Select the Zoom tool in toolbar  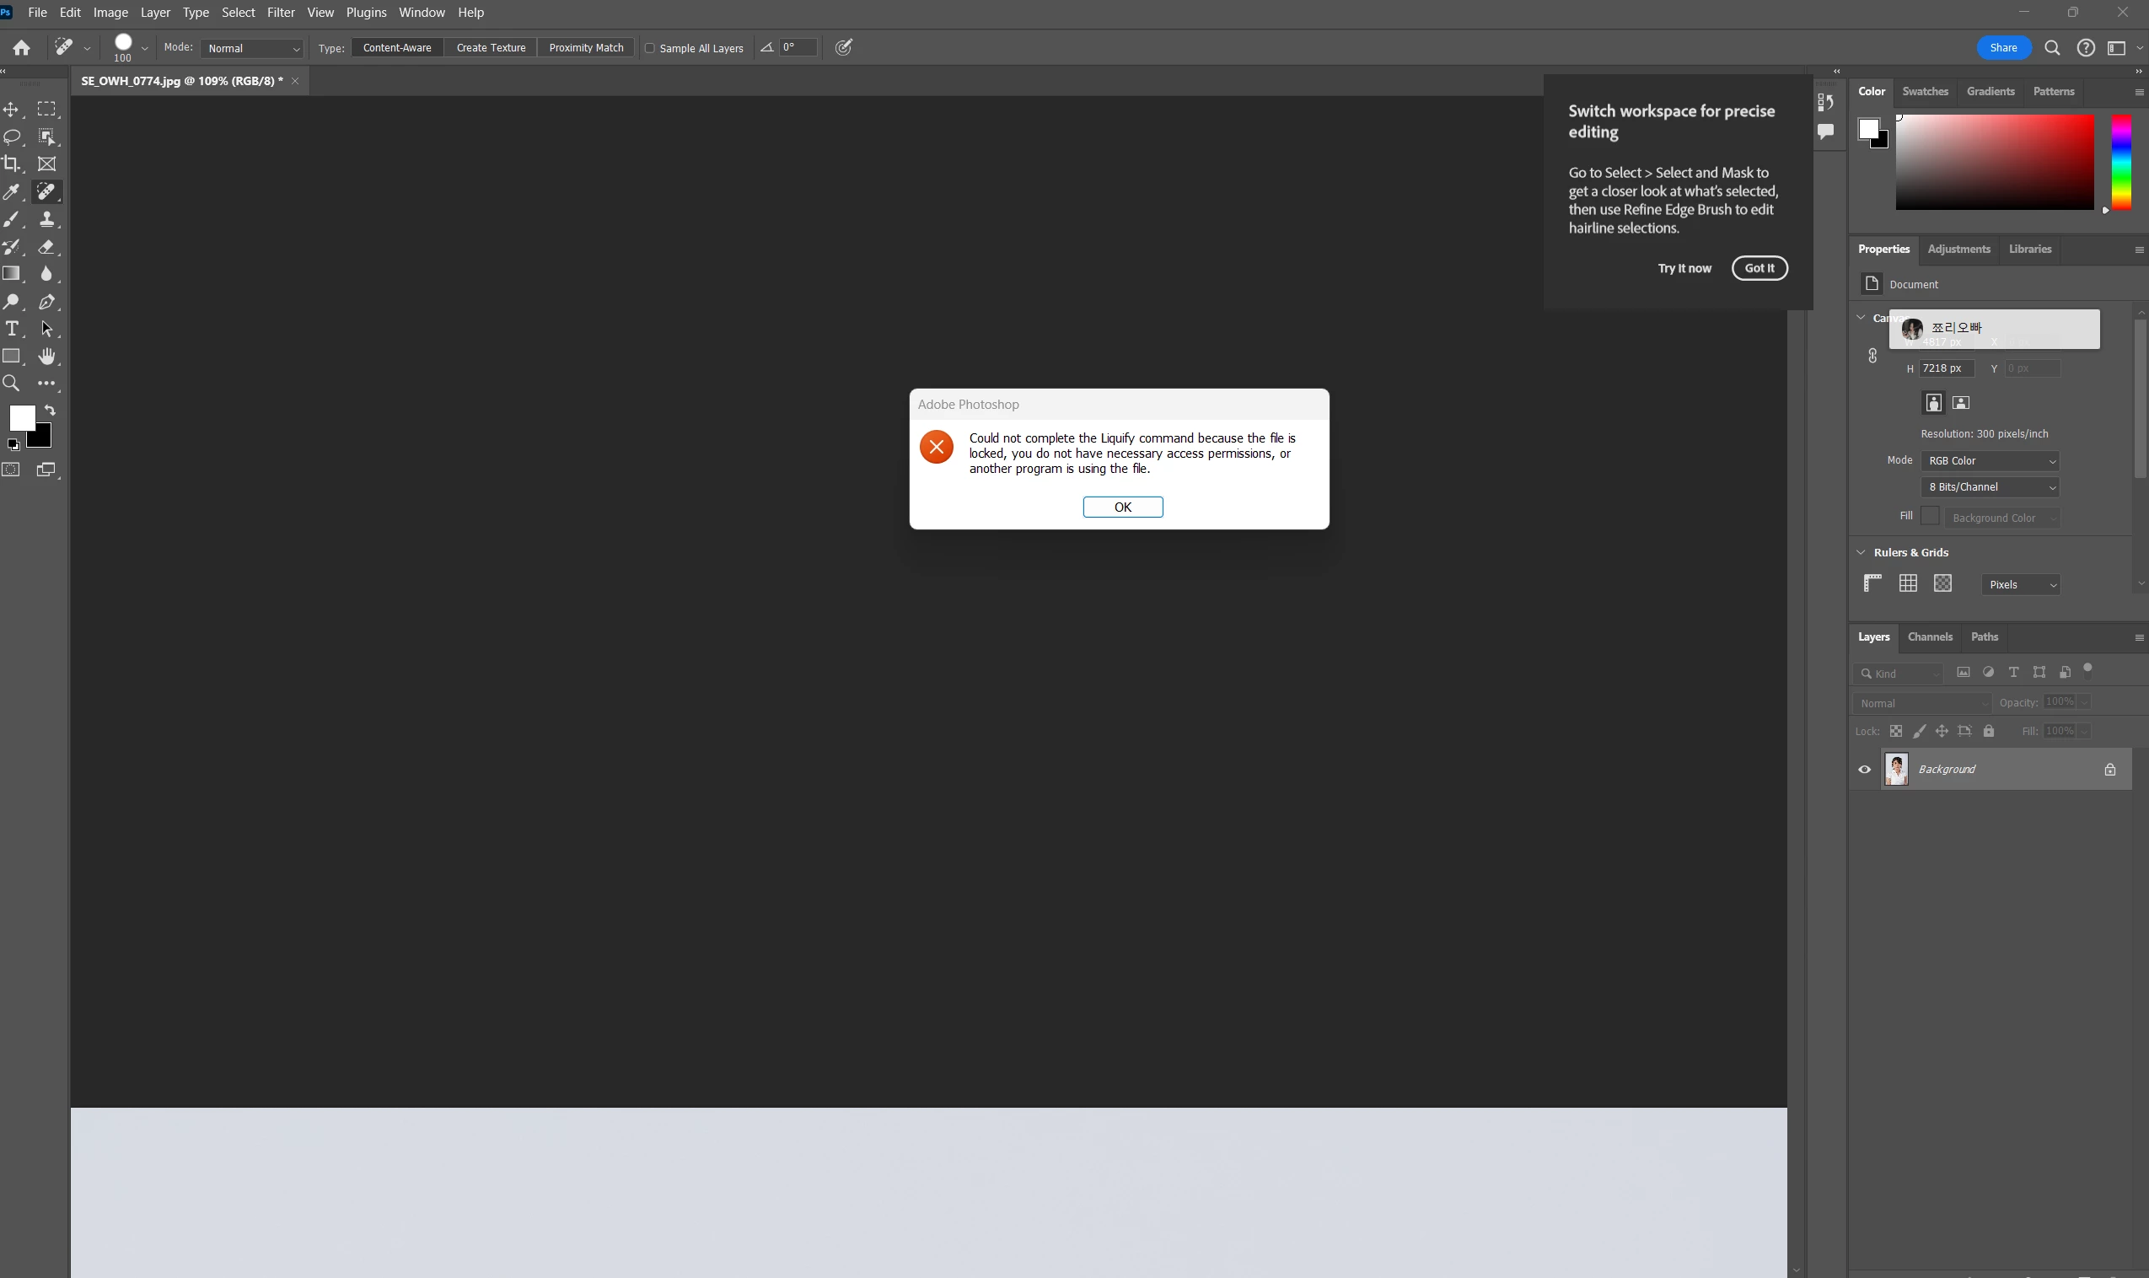tap(11, 384)
